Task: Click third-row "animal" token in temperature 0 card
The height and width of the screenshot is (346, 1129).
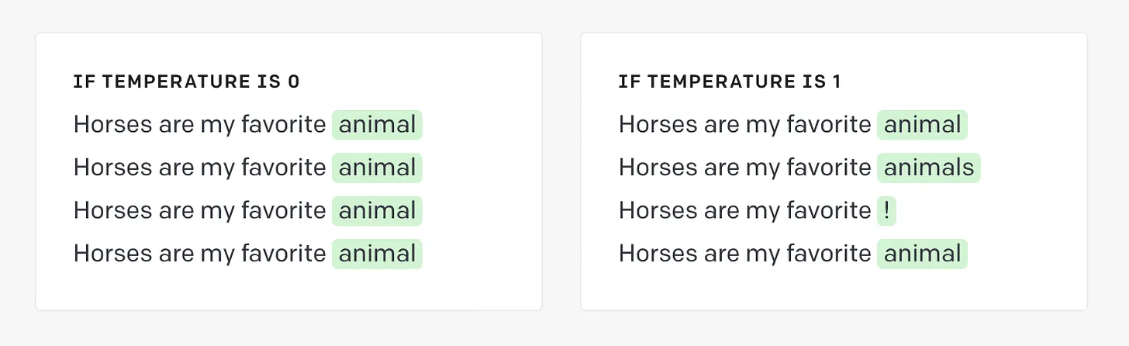Action: pos(377,211)
